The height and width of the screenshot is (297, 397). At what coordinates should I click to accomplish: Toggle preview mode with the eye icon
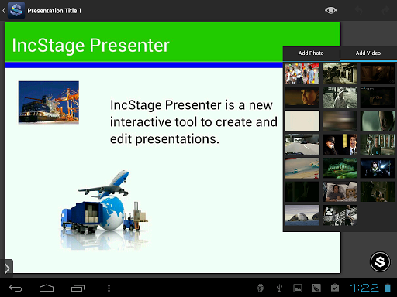click(x=330, y=10)
